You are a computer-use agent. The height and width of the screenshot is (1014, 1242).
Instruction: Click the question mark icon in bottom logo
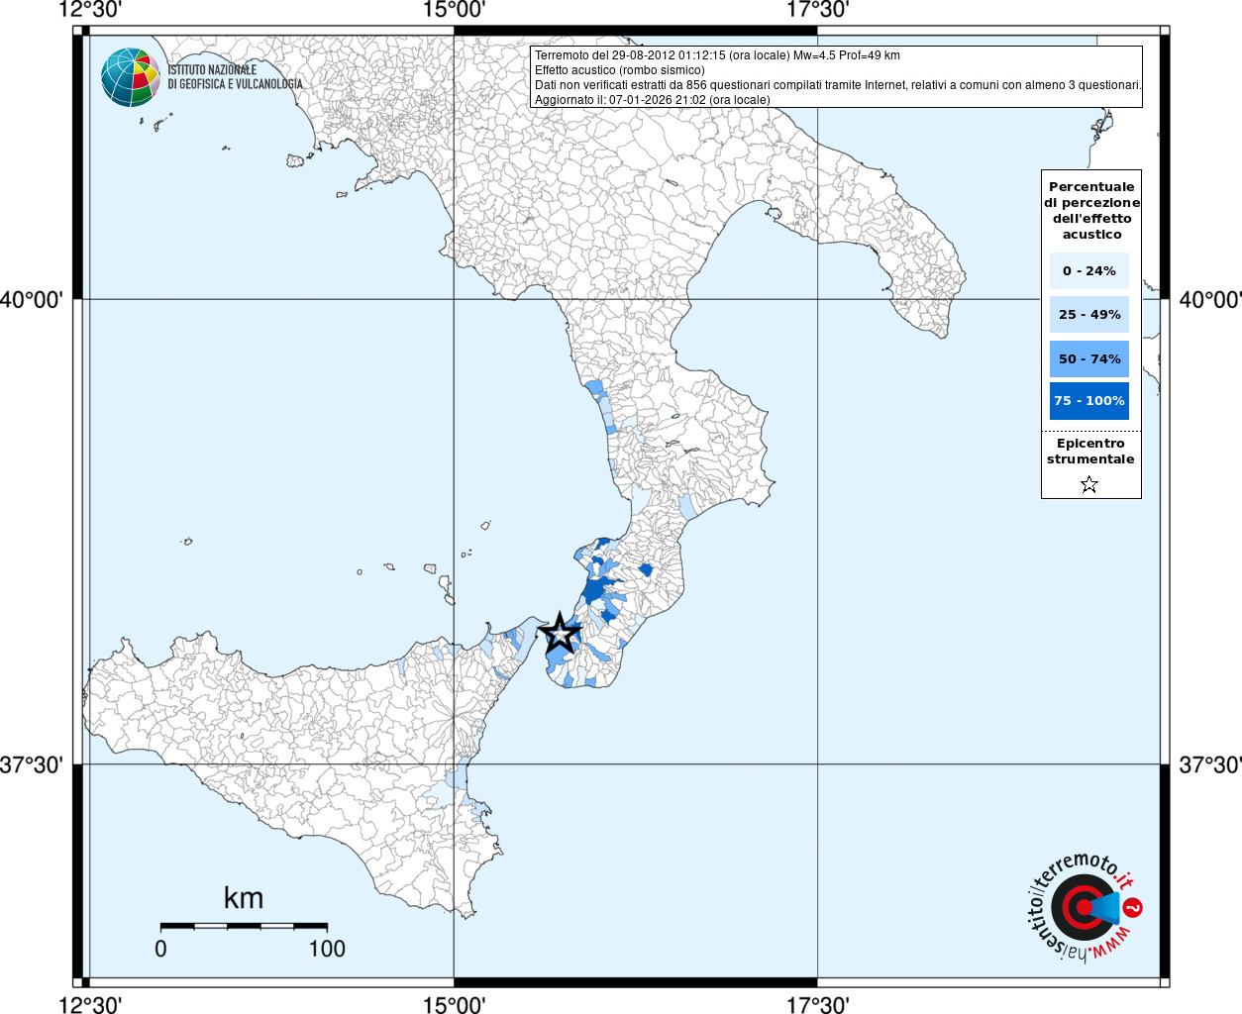pyautogui.click(x=1134, y=907)
